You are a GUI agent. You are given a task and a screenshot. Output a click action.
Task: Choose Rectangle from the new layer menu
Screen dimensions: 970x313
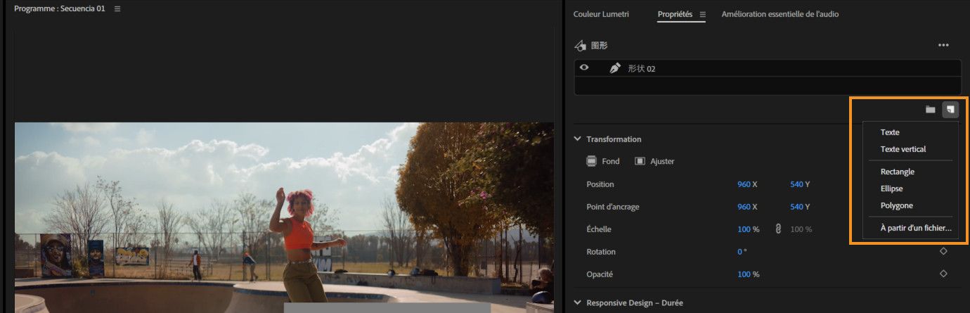[898, 172]
